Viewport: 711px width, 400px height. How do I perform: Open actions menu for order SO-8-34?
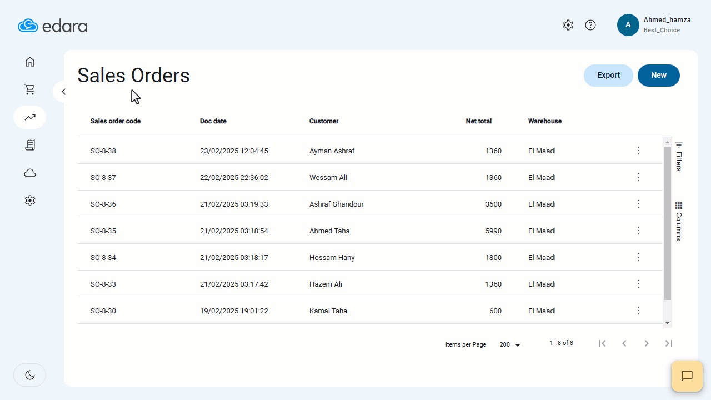click(639, 257)
